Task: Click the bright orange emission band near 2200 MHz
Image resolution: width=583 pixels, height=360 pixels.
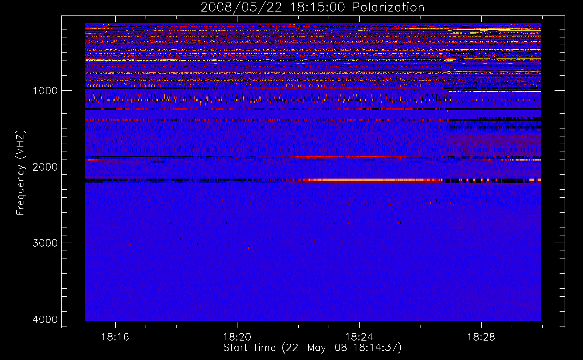Action: pyautogui.click(x=370, y=180)
